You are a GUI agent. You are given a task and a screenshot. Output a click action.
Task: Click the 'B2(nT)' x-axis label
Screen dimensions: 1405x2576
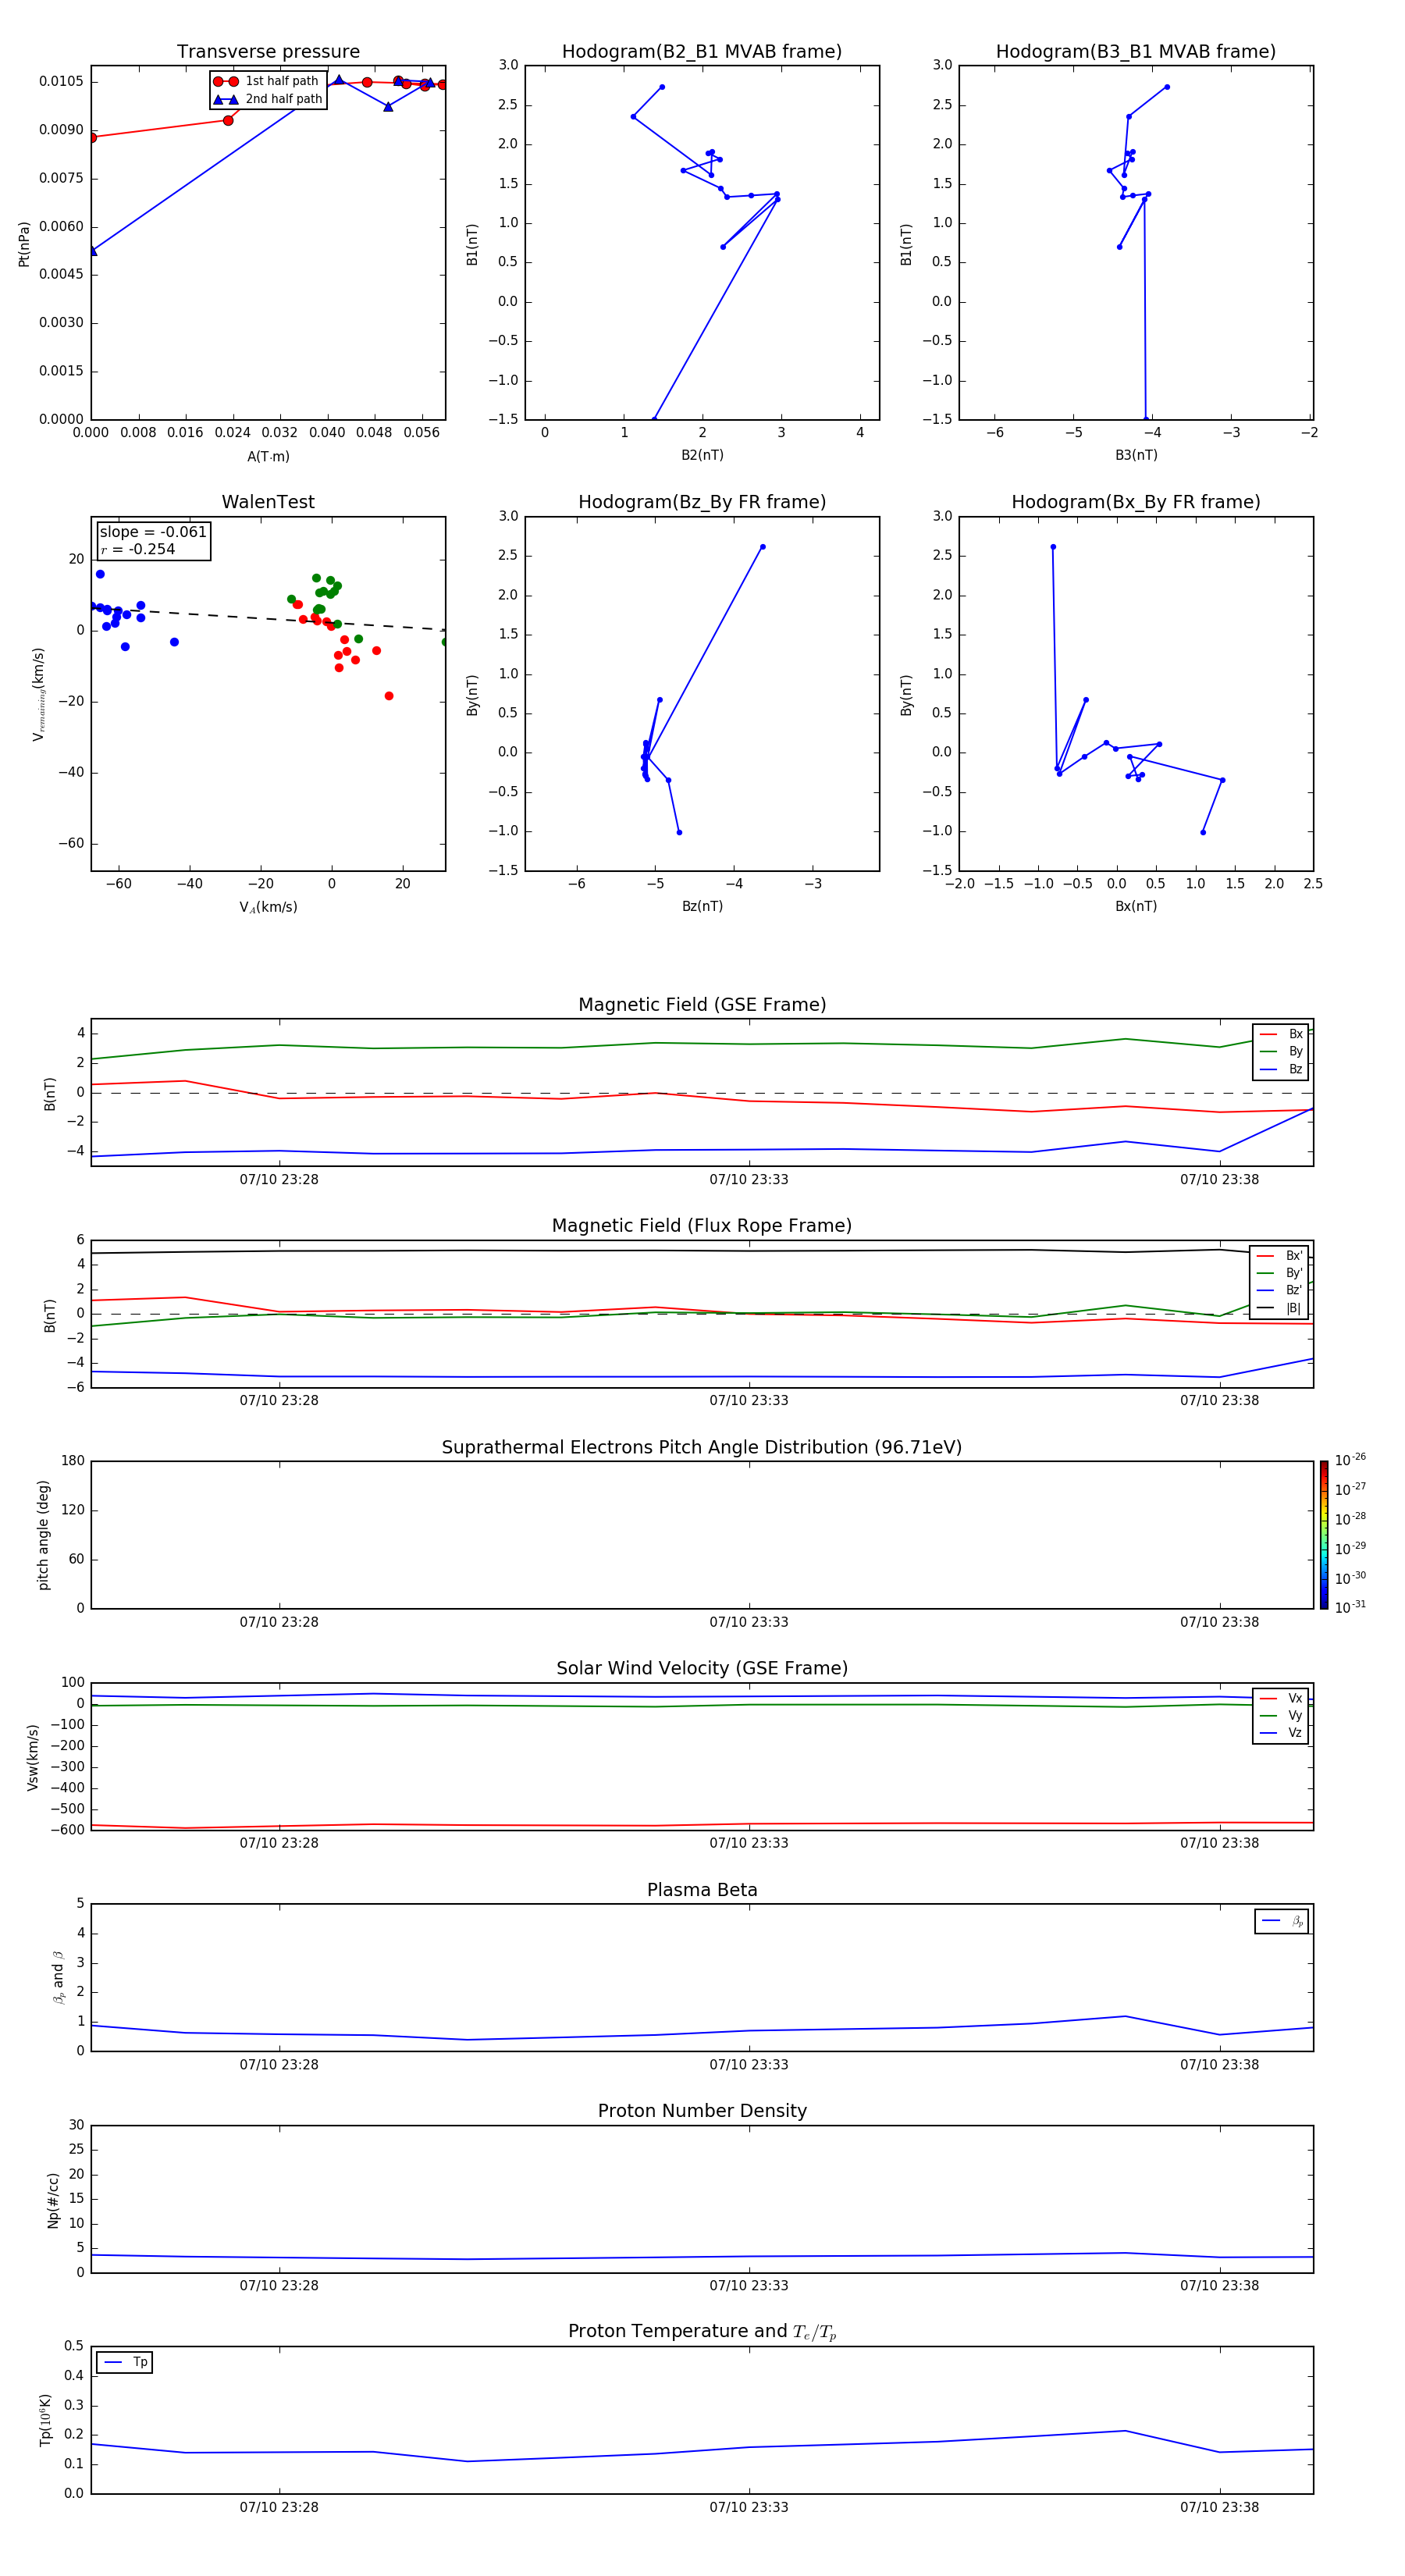pos(702,455)
